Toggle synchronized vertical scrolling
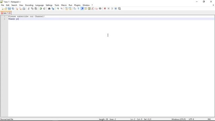The image size is (215, 121). (x=66, y=8)
